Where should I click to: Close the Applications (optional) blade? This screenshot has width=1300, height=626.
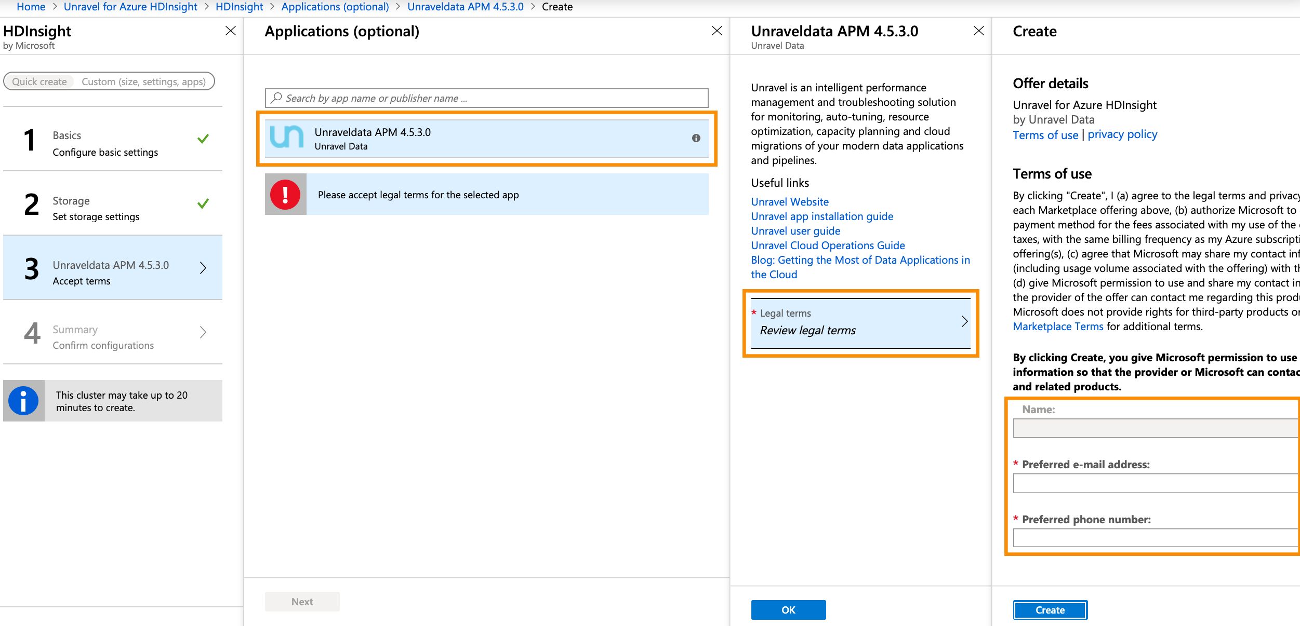pos(717,31)
